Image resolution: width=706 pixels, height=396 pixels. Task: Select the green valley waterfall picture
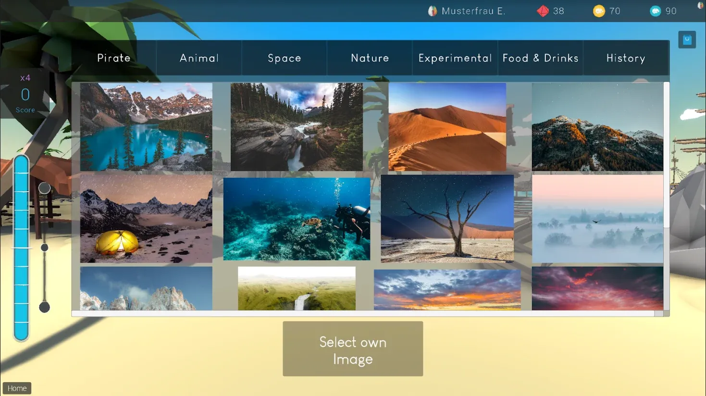(297, 288)
